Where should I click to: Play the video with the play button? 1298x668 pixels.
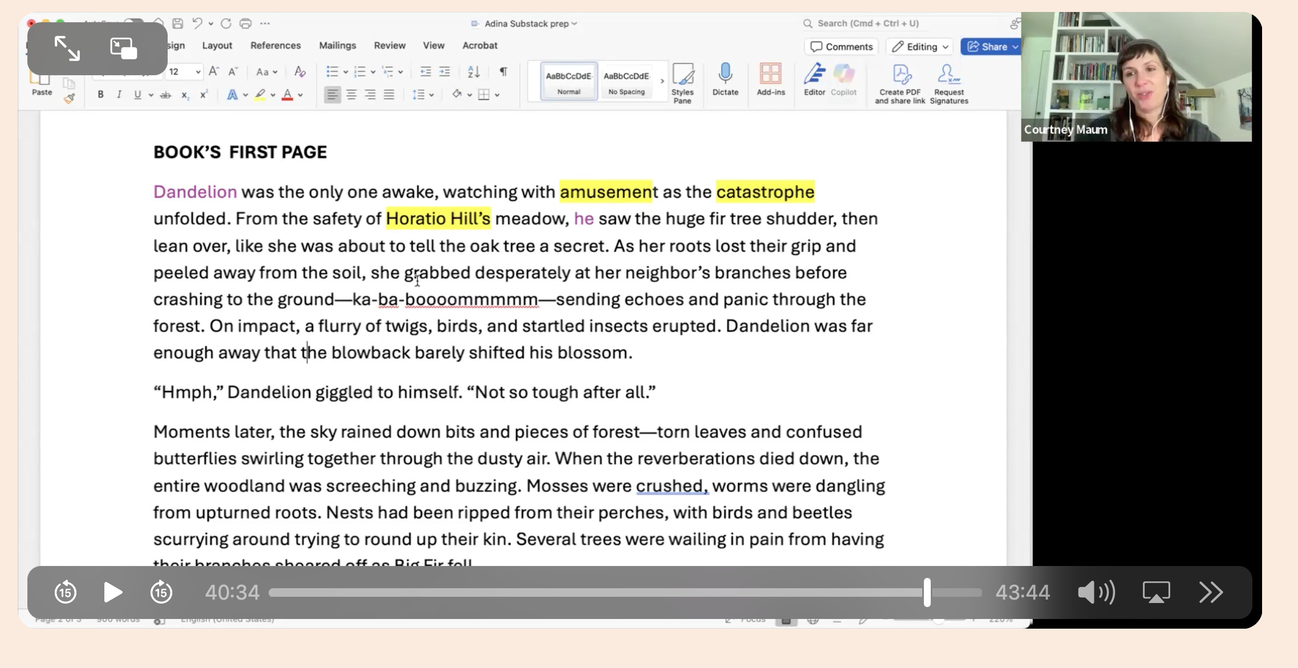(113, 592)
